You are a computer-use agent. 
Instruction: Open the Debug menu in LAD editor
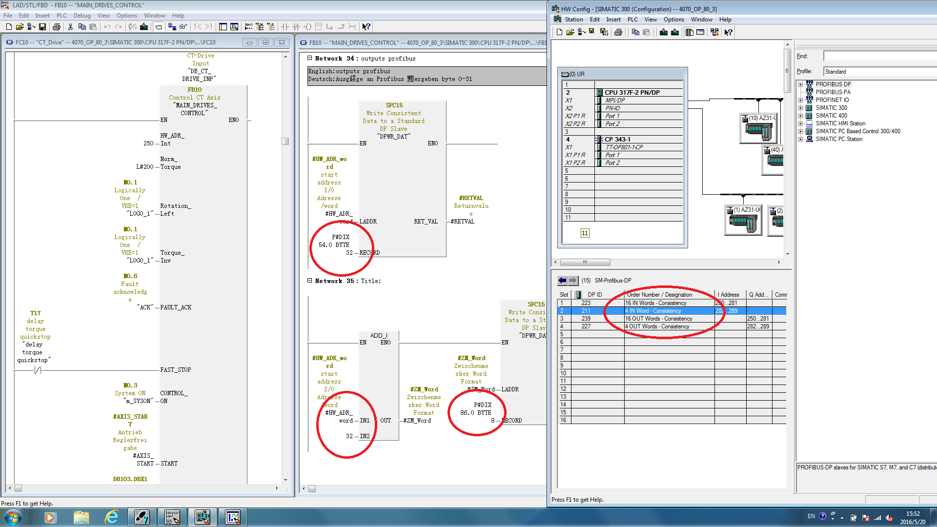(82, 16)
